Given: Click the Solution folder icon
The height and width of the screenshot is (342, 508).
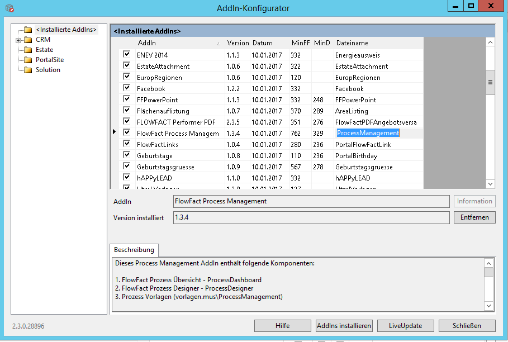Looking at the screenshot, I should (x=28, y=70).
